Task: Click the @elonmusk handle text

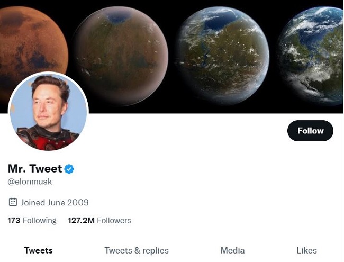Action: tap(30, 182)
